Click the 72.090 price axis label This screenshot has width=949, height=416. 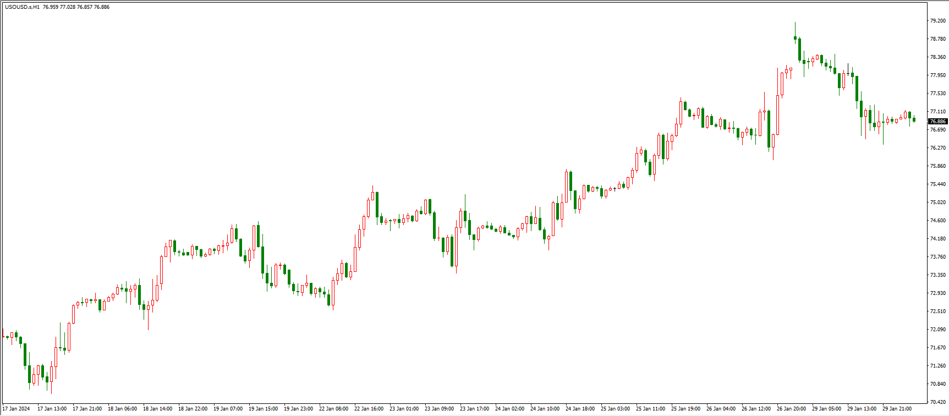(938, 330)
